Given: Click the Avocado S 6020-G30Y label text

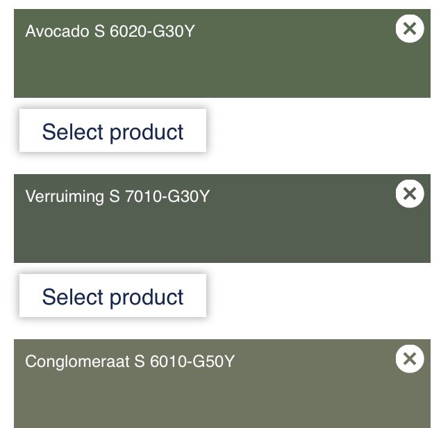Looking at the screenshot, I should click(x=110, y=31).
